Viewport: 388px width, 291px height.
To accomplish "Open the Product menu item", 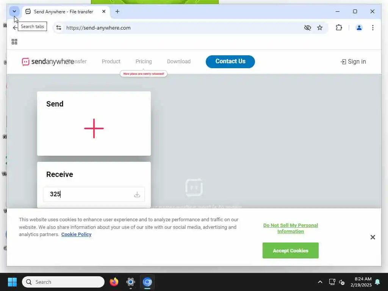I will click(111, 61).
